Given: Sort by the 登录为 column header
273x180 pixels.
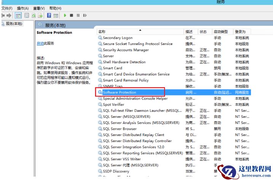Looking at the screenshot, I should click(242, 31).
